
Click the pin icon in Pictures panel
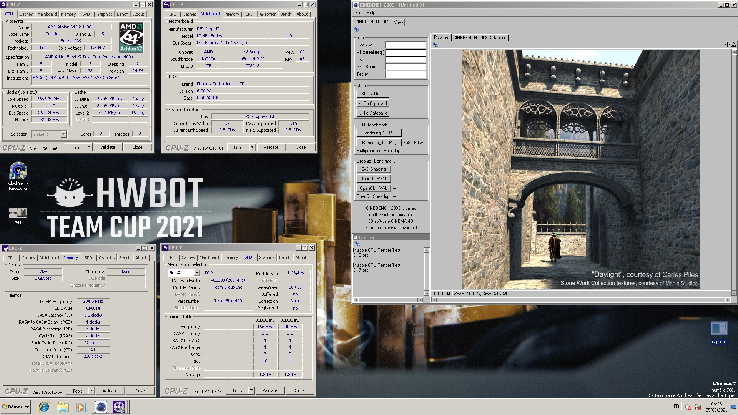435,45
